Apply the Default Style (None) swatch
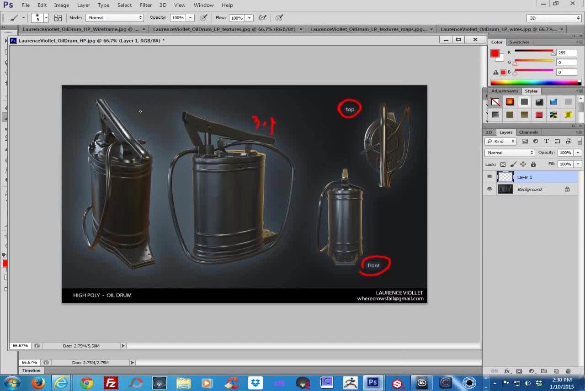The image size is (585, 391). pyautogui.click(x=495, y=102)
